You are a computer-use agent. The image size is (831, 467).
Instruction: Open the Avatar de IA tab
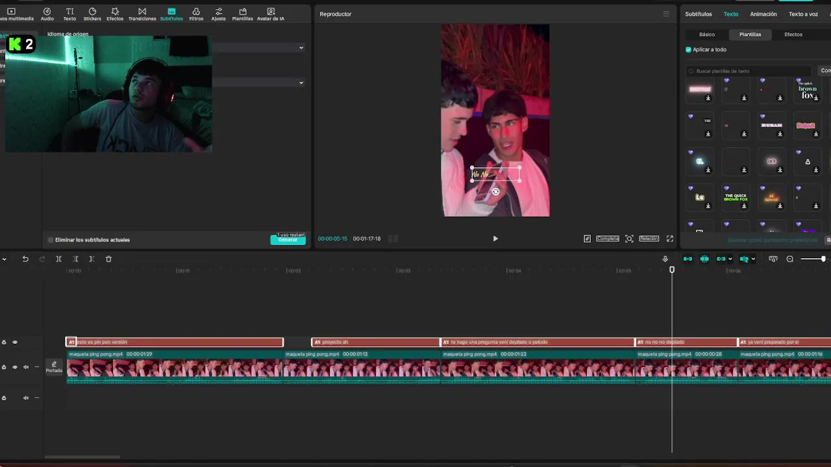pyautogui.click(x=271, y=14)
